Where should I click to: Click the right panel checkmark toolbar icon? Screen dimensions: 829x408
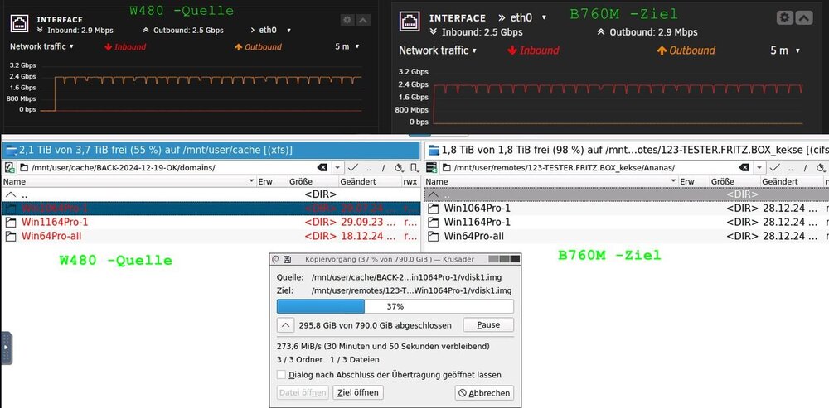775,168
